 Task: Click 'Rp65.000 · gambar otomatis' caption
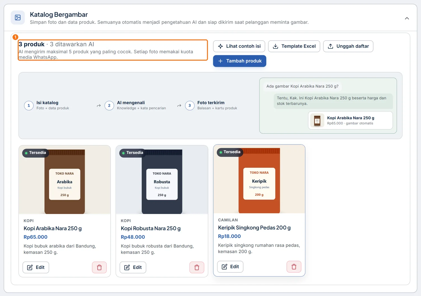tap(350, 123)
